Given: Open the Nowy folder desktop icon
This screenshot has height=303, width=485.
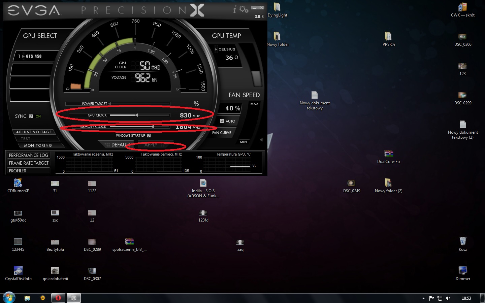Looking at the screenshot, I should click(278, 39).
